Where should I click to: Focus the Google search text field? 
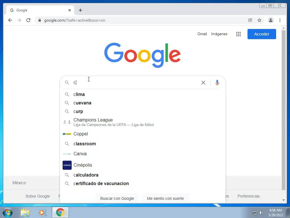(x=136, y=83)
